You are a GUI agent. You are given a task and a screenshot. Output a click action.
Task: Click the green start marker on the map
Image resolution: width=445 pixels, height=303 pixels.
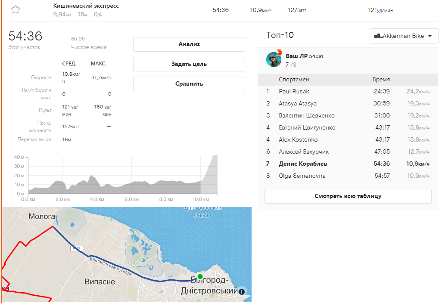coord(200,276)
